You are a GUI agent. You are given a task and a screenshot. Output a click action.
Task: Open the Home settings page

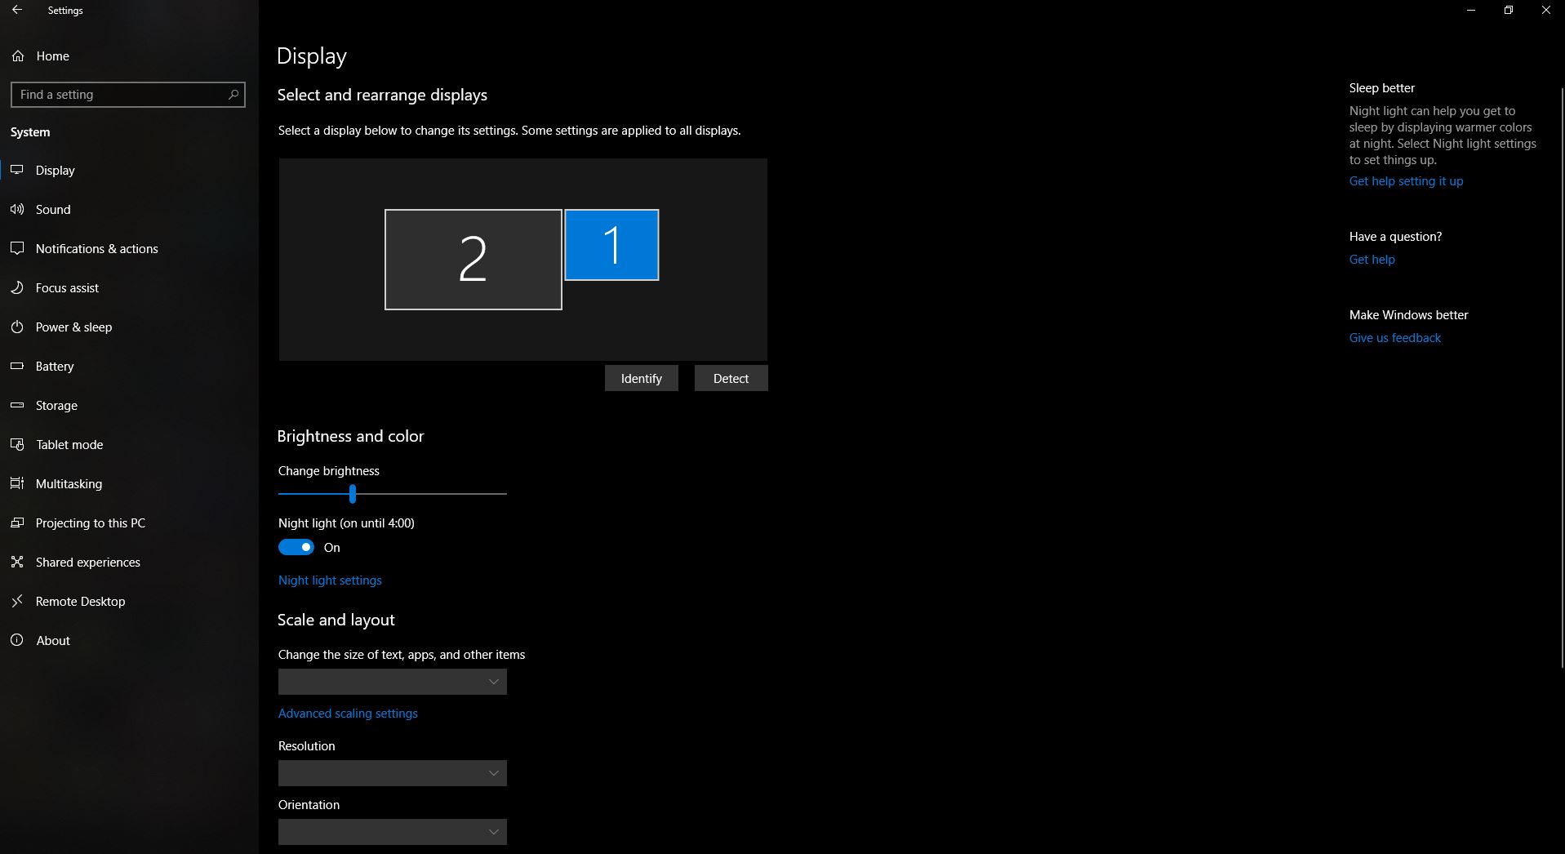click(x=129, y=56)
